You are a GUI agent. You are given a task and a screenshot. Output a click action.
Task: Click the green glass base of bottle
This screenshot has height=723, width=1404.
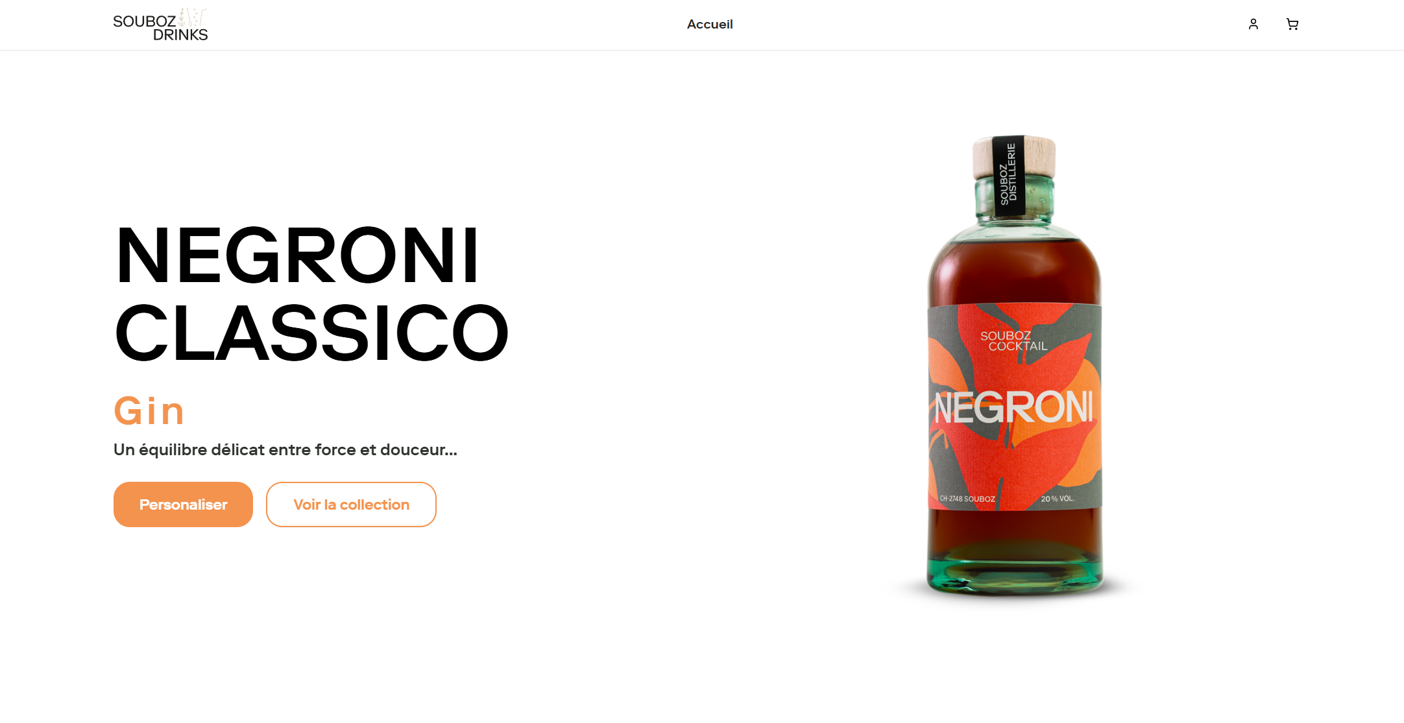[x=1015, y=571]
